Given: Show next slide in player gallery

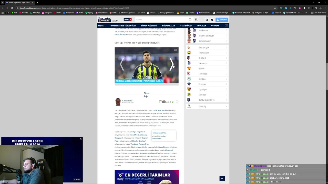Looking at the screenshot, I should click(x=171, y=64).
